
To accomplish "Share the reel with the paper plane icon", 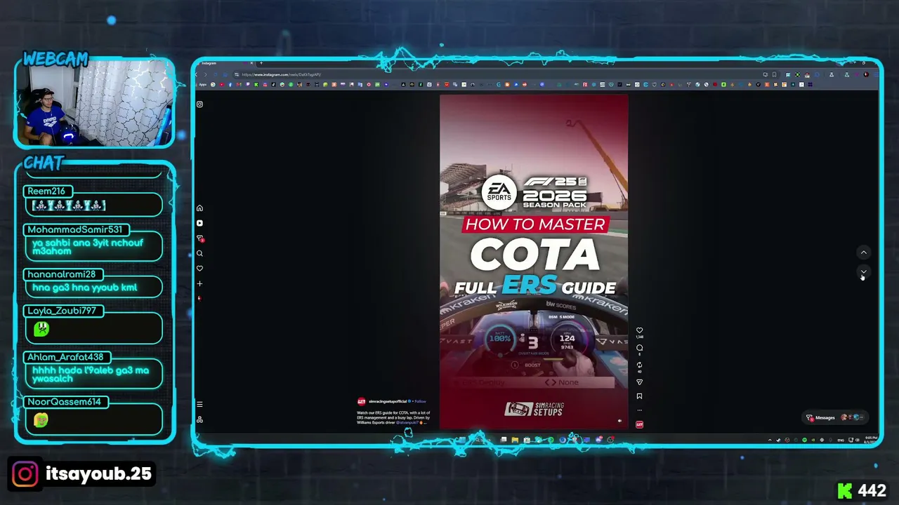I will (x=639, y=382).
